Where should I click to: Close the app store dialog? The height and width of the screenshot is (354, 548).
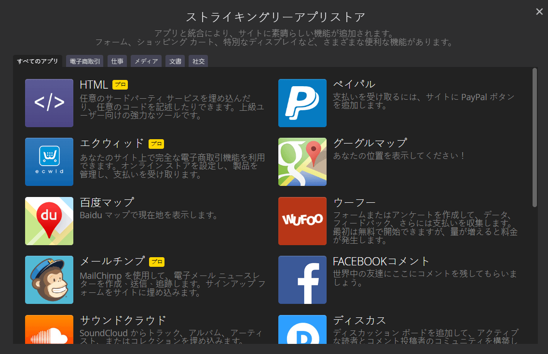[539, 12]
